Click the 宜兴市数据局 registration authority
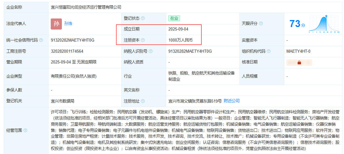Image resolution: width=344 pixels, height=154 pixels. pos(62,101)
